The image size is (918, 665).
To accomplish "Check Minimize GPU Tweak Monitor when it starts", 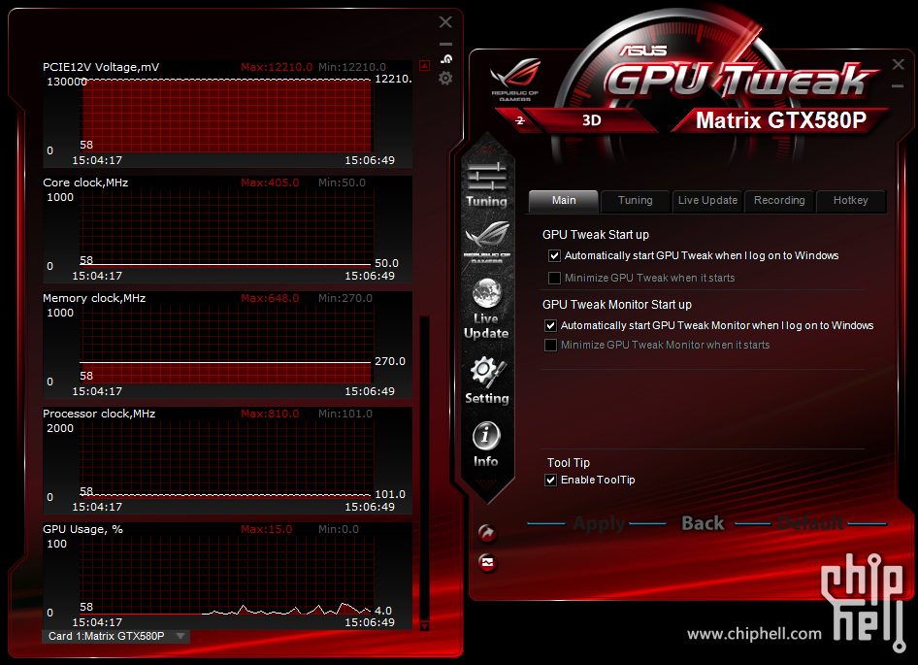I will pyautogui.click(x=550, y=346).
